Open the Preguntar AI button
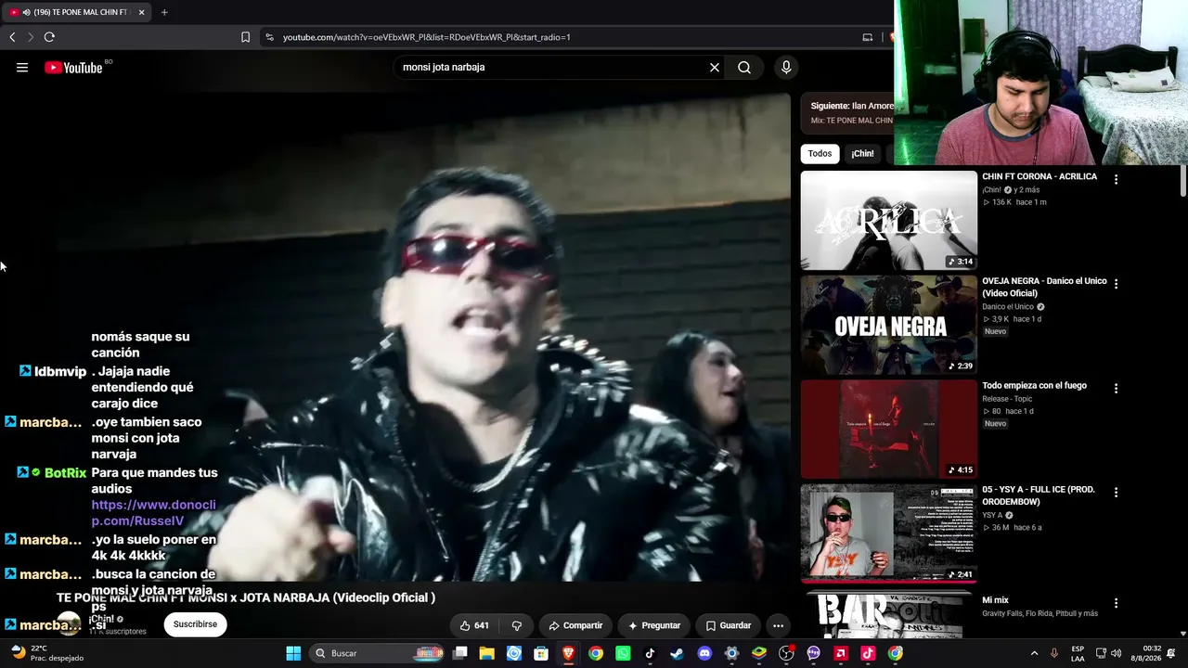The image size is (1188, 668). [654, 625]
